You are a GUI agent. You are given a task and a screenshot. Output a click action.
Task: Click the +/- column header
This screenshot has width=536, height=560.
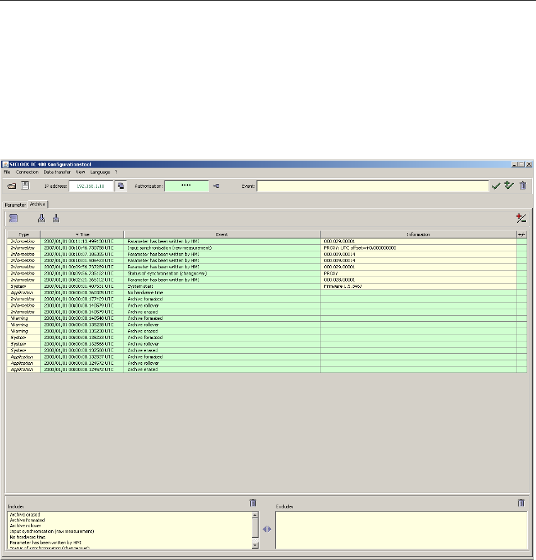(x=522, y=234)
